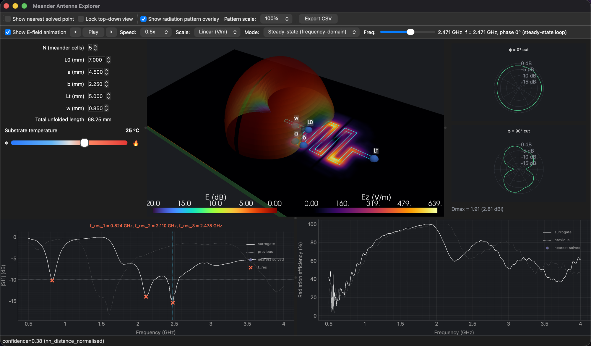
Task: Click the w (mm) stepper arrows
Action: point(106,108)
